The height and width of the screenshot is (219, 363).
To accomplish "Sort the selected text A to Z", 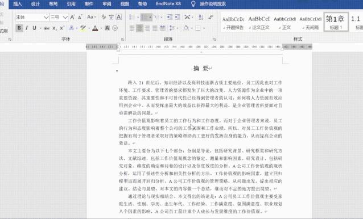I will (201, 17).
